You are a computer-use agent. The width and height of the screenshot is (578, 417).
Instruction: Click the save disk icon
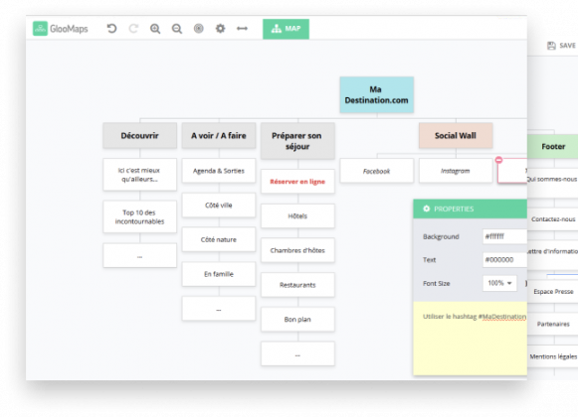(x=551, y=46)
